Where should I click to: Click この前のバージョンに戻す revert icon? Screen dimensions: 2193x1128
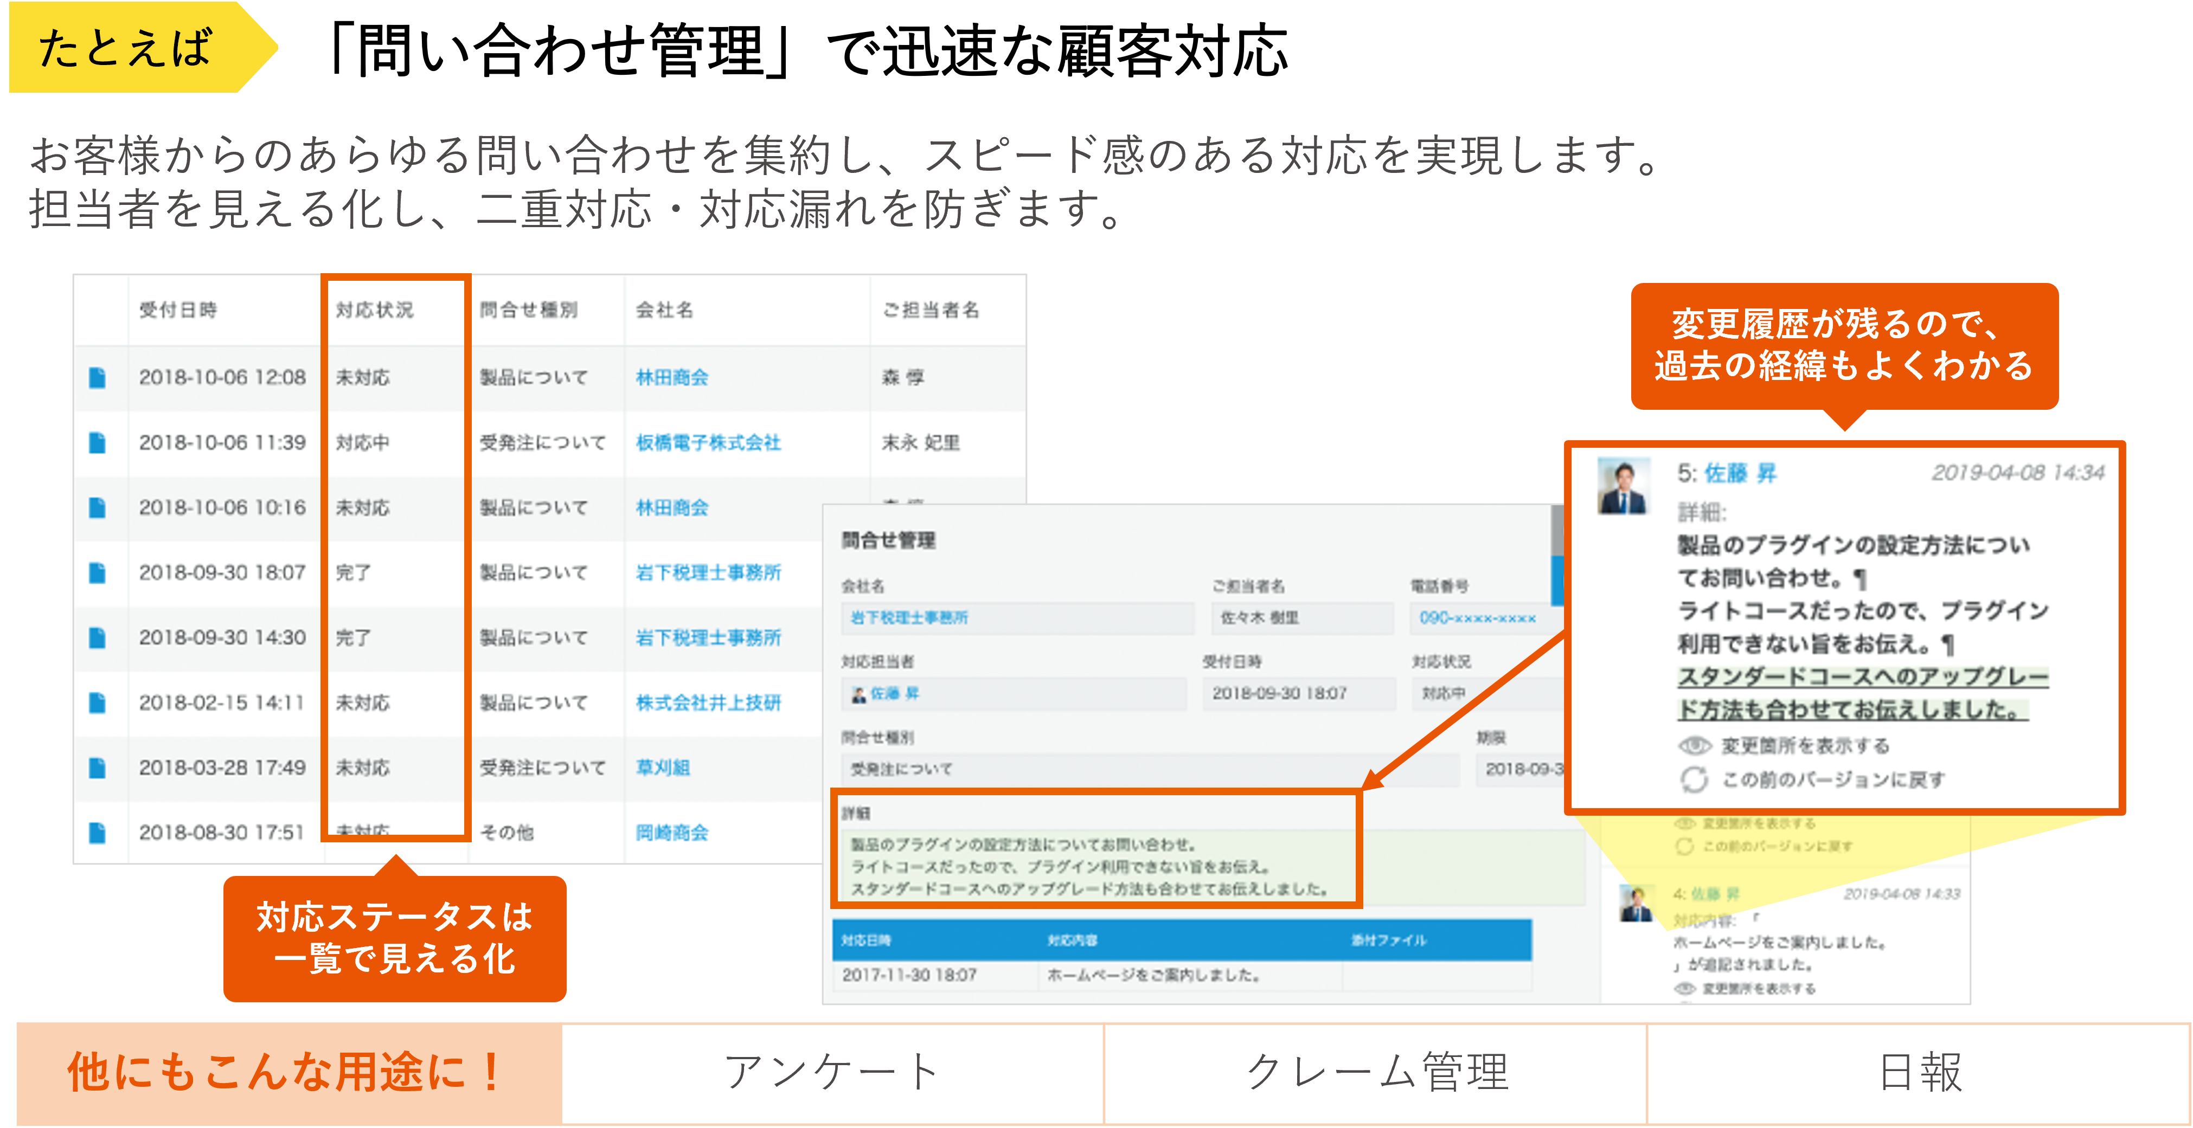click(1694, 779)
